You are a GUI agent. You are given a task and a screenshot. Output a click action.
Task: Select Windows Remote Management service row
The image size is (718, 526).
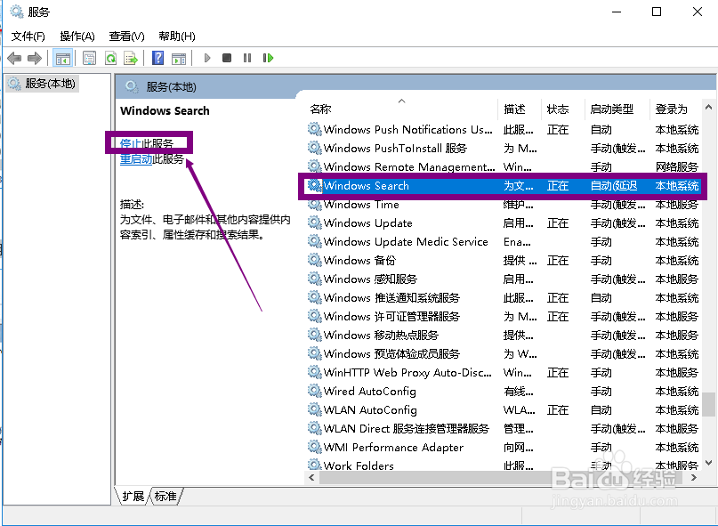pyautogui.click(x=503, y=166)
